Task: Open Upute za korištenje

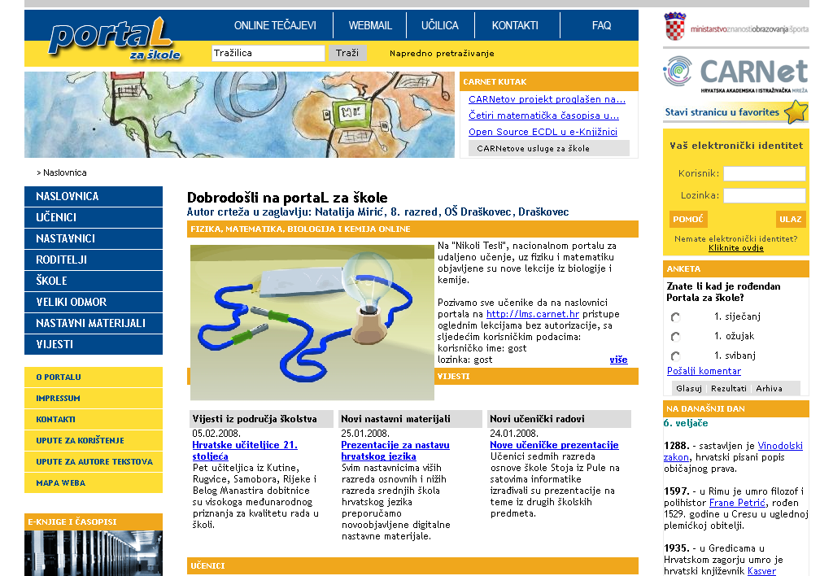Action: pos(94,440)
